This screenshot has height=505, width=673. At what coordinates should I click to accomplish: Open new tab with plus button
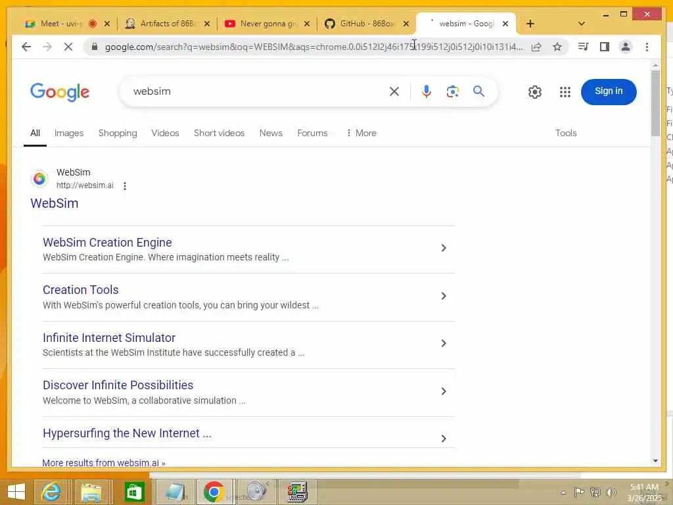pos(530,24)
